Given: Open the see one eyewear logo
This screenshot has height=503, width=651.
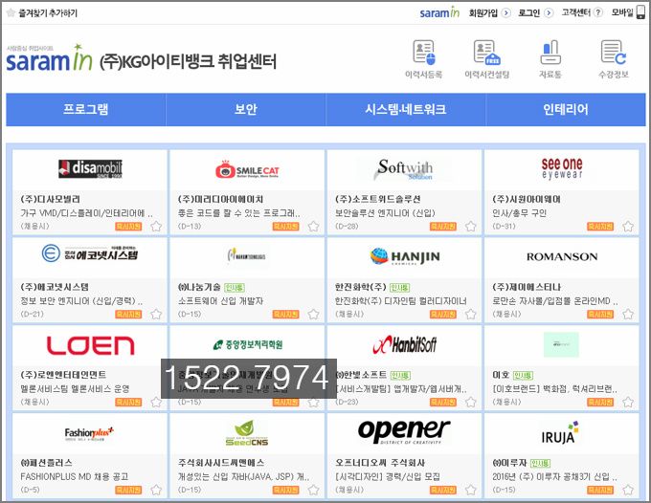Looking at the screenshot, I should [x=562, y=168].
